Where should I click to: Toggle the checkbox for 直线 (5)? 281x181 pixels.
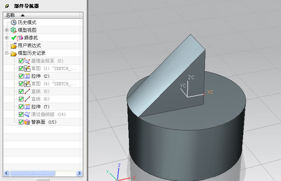pos(21,91)
